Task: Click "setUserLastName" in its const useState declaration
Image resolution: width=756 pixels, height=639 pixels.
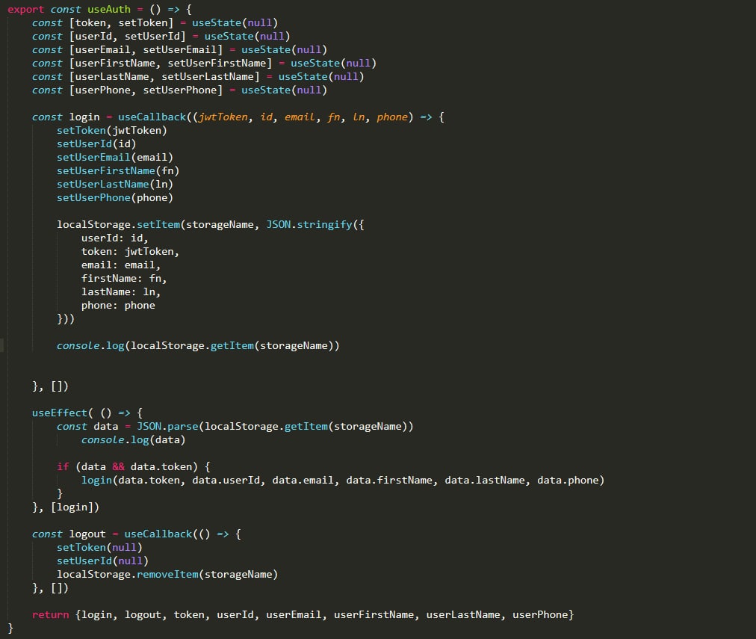Action: coord(208,77)
